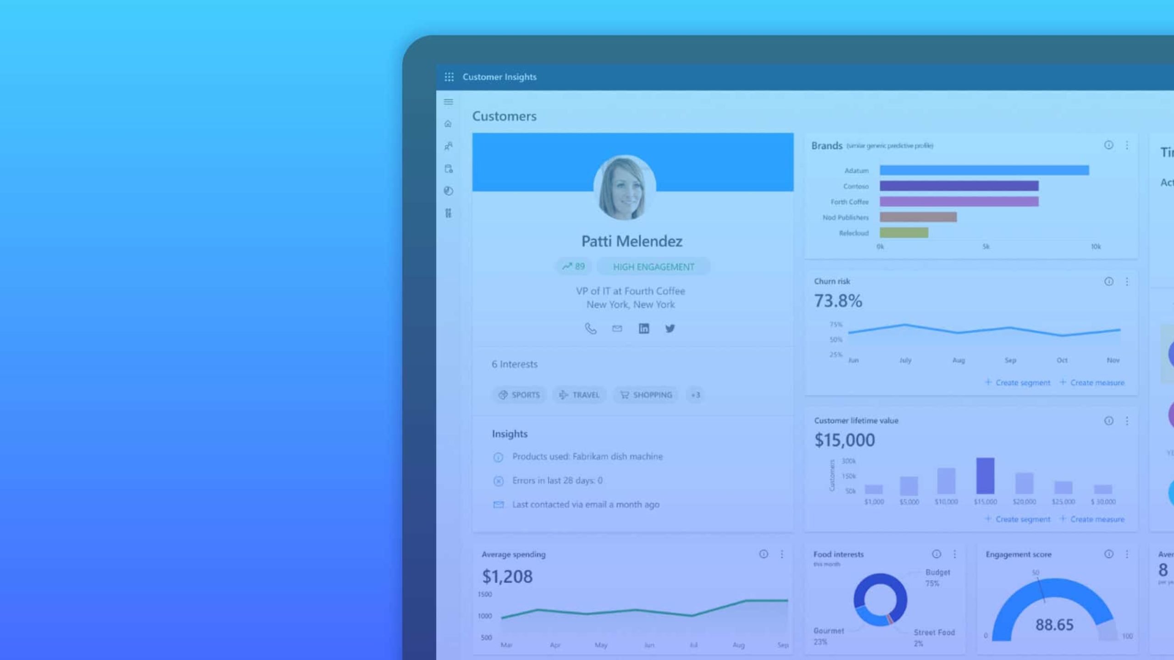Screen dimensions: 1174x660
Task: Click Patti Melendez's LinkedIn profile icon
Action: pyautogui.click(x=643, y=328)
